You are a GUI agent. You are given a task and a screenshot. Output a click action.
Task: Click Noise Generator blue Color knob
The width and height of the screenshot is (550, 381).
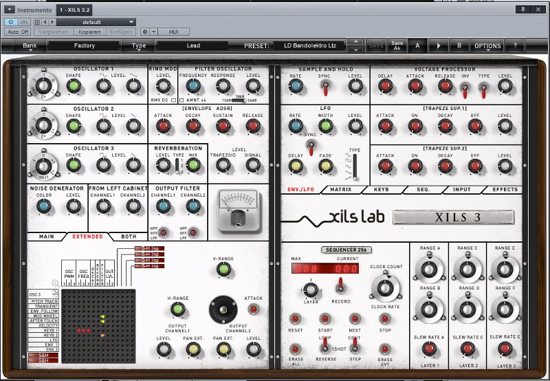[x=44, y=206]
